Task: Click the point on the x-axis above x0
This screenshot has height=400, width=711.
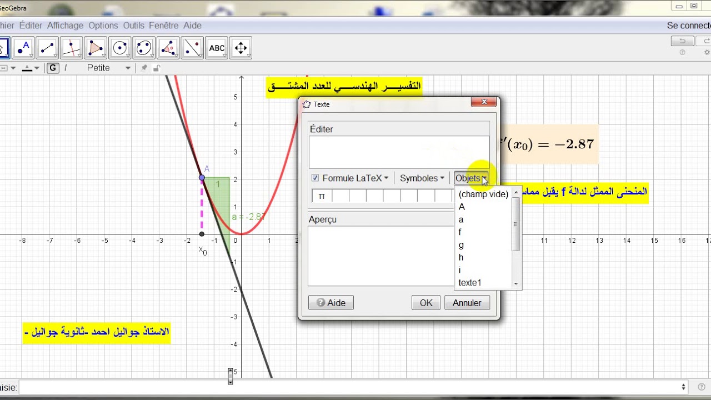Action: tap(202, 234)
